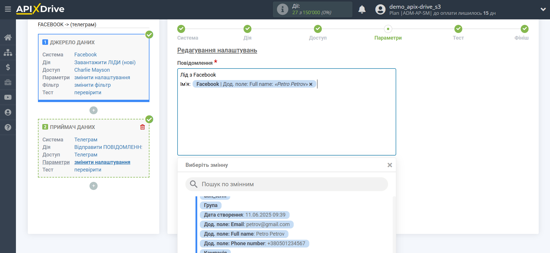Open receiver Телеграм access link
Image resolution: width=550 pixels, height=253 pixels.
(x=86, y=155)
